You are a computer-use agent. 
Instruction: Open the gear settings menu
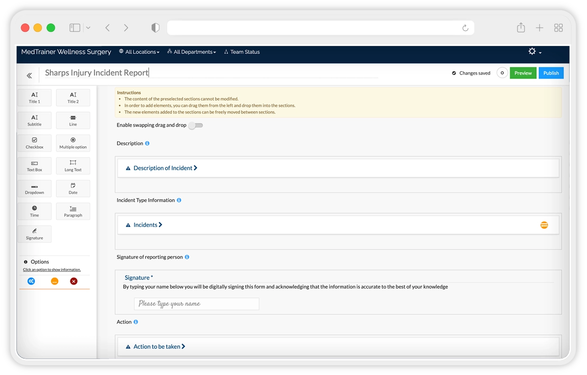pyautogui.click(x=534, y=52)
